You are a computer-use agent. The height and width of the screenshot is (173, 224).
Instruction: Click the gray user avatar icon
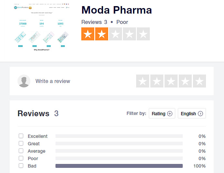(24, 81)
